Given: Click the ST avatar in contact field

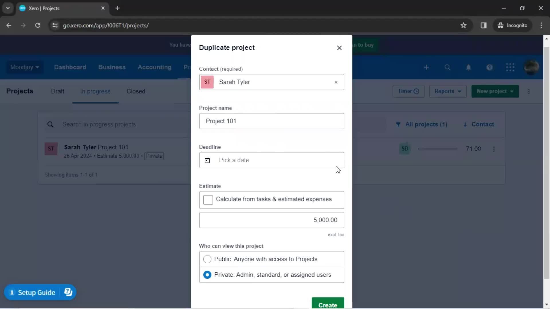Looking at the screenshot, I should [207, 82].
